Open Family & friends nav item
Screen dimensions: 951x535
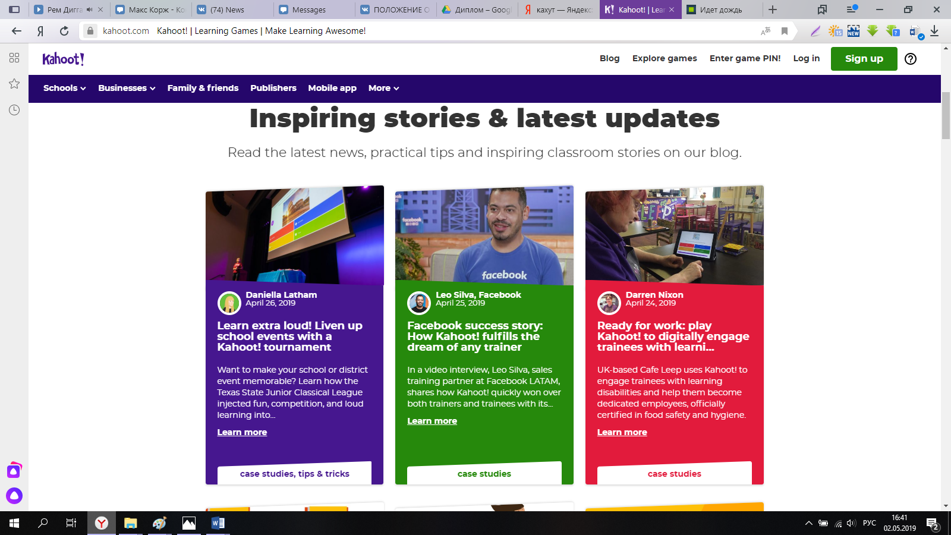(x=203, y=88)
